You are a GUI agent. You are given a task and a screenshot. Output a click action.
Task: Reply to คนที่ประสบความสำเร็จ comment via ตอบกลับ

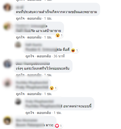point(34,18)
